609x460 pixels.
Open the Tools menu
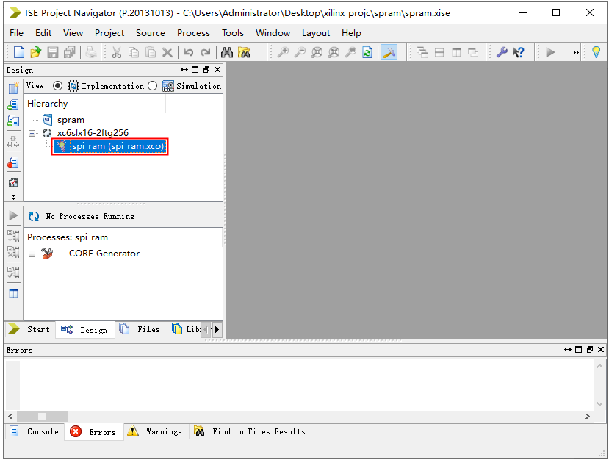(232, 32)
